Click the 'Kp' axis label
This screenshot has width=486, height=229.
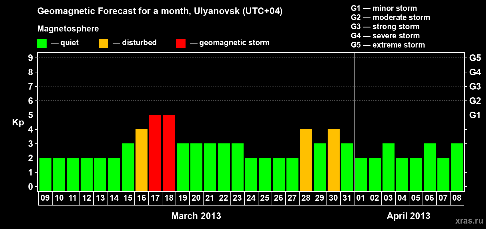[x=18, y=123]
